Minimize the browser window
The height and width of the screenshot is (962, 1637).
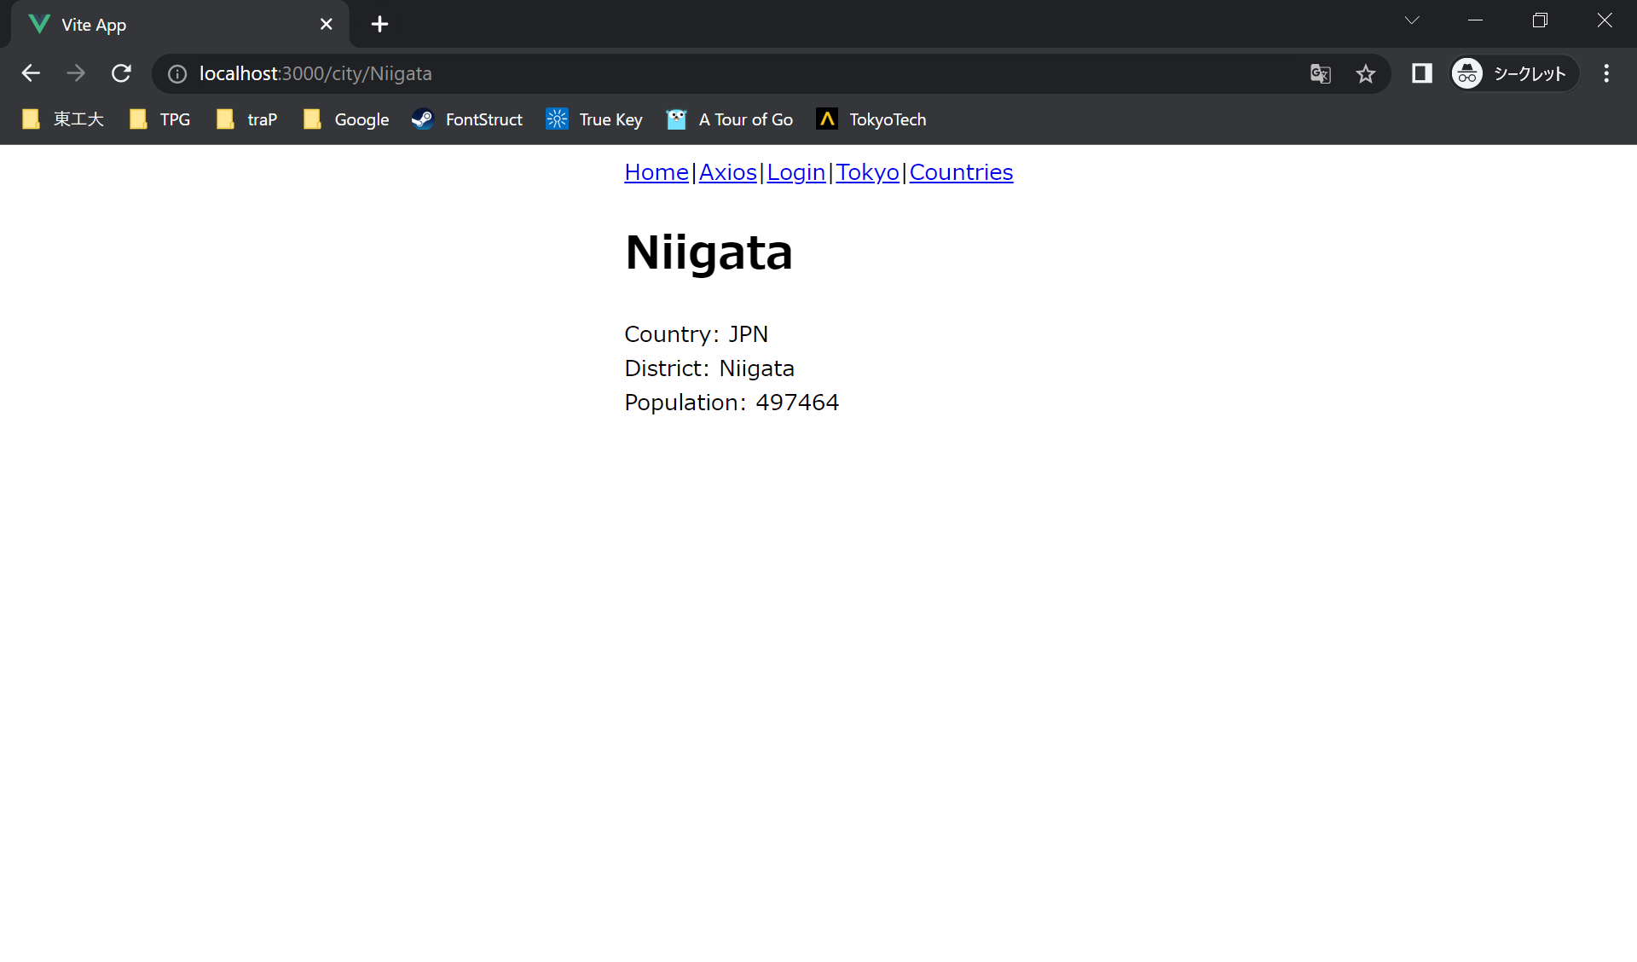click(x=1476, y=20)
